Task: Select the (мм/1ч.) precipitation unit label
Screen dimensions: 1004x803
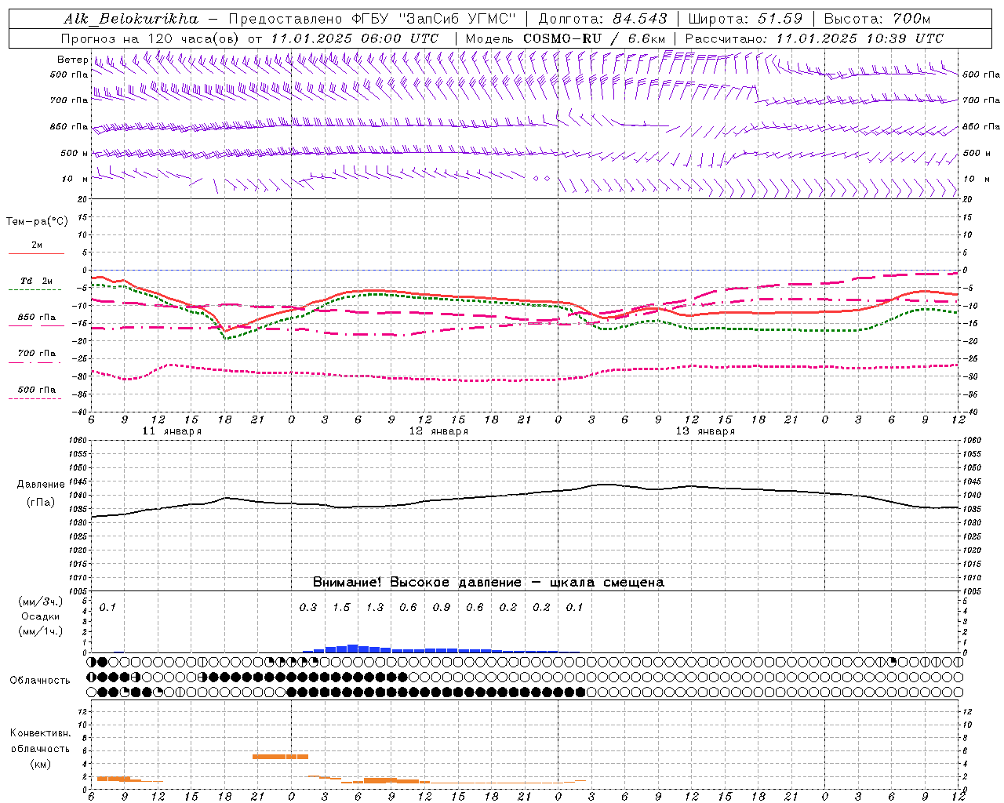Action: (41, 631)
